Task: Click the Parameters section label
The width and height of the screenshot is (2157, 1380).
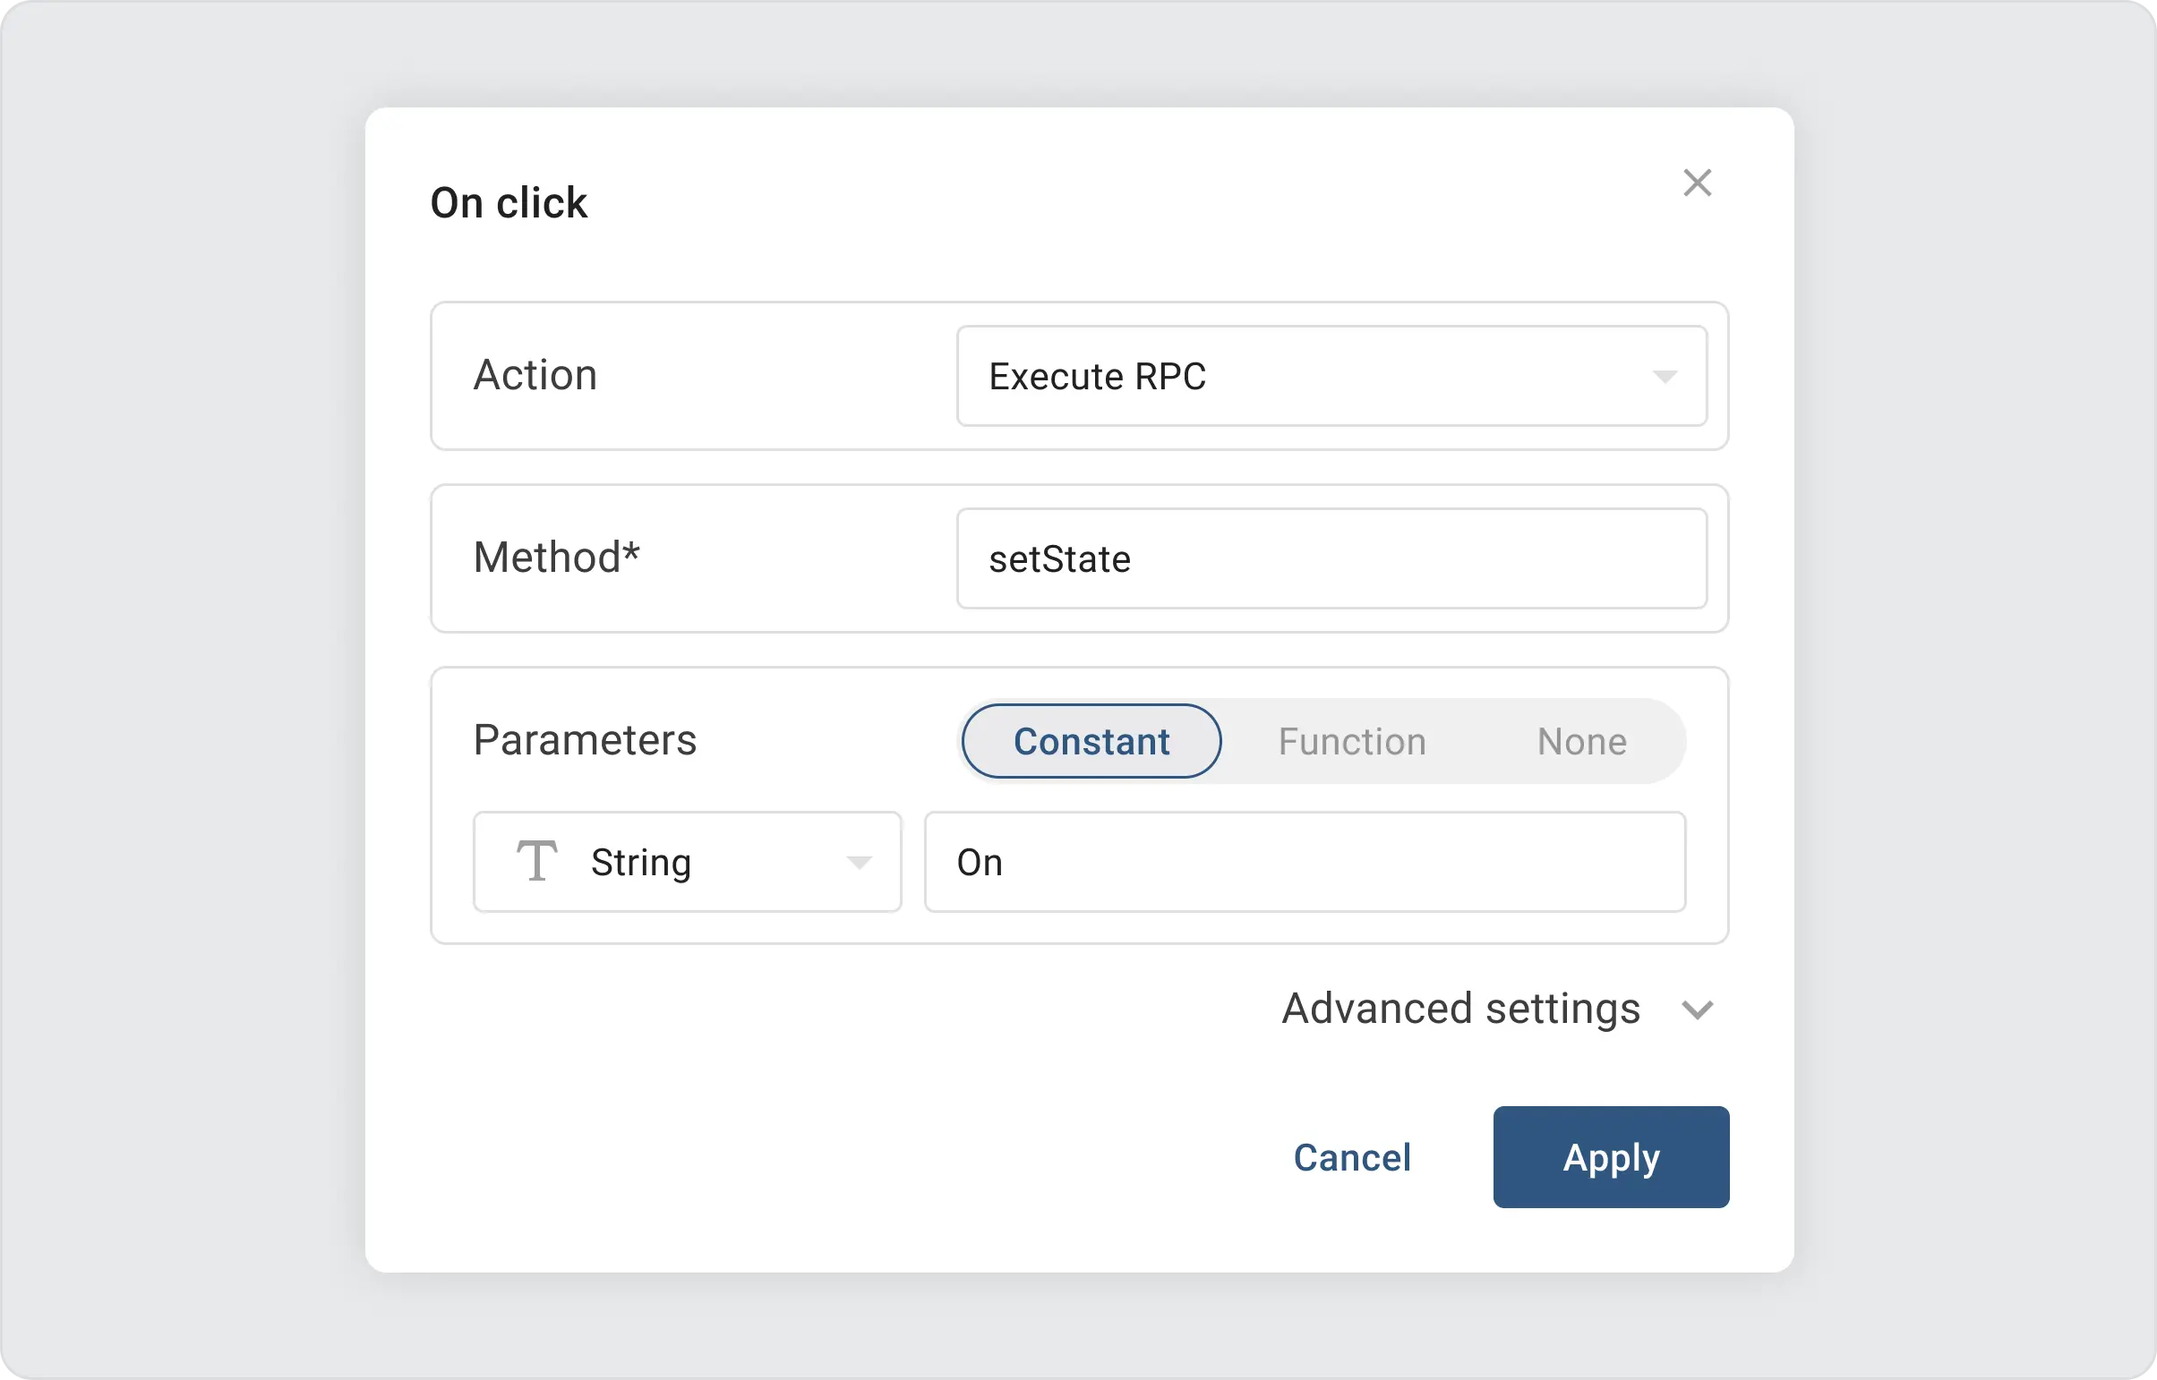Action: [x=586, y=739]
